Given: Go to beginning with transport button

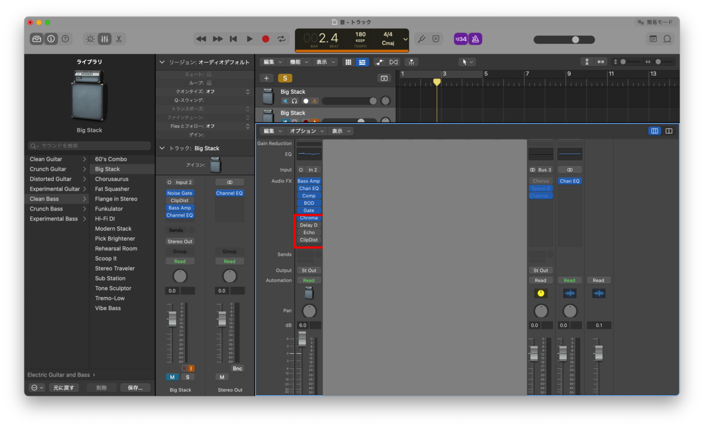Looking at the screenshot, I should coord(233,39).
